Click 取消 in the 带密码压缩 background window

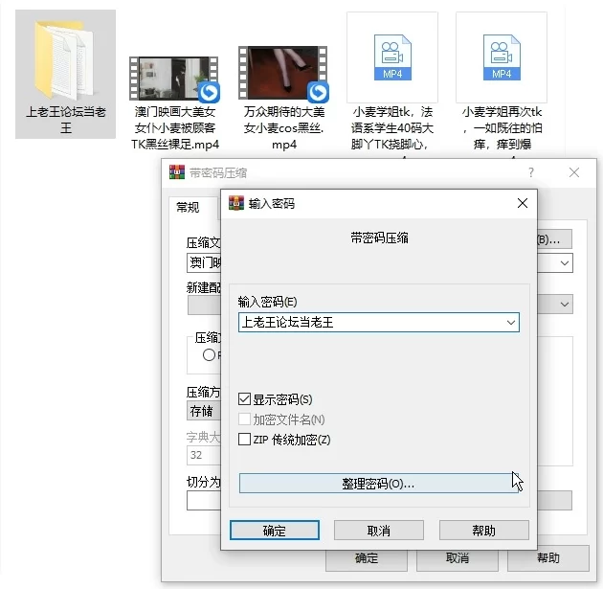(x=458, y=560)
